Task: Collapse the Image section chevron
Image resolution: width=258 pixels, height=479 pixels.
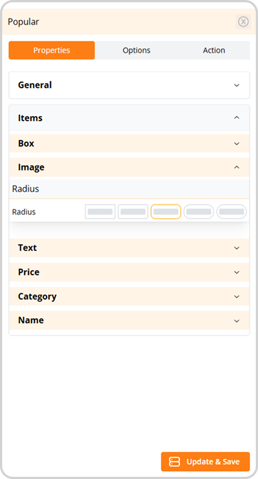Action: (236, 167)
